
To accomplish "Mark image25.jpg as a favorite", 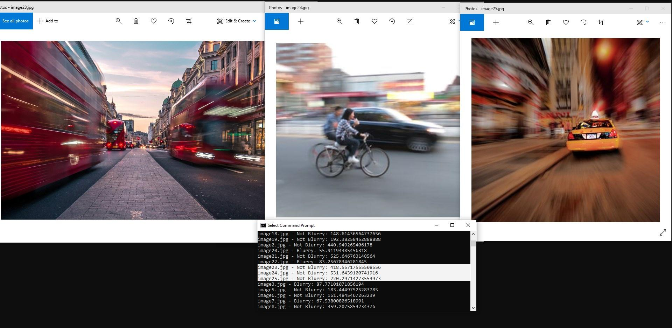I will [566, 22].
